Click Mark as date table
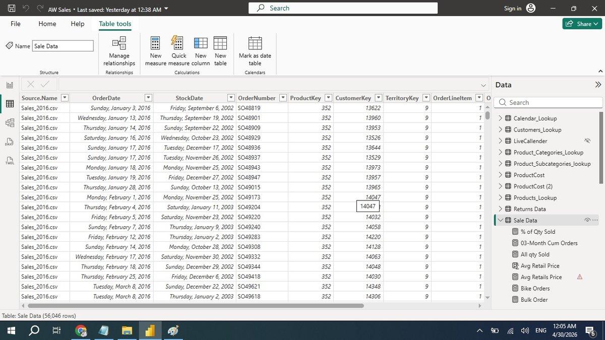This screenshot has height=340, width=605. click(255, 51)
